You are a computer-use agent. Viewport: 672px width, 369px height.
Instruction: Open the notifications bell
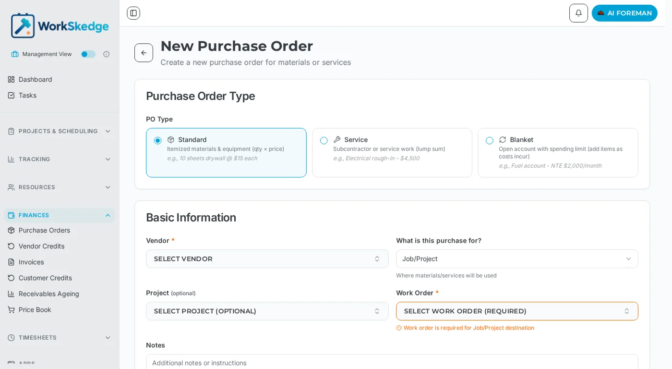pos(578,13)
